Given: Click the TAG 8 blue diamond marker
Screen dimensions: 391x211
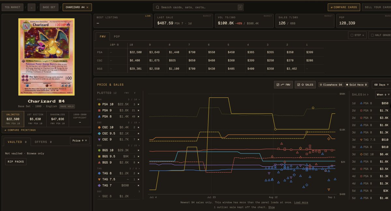Looking at the screenshot, I should pyautogui.click(x=99, y=174).
